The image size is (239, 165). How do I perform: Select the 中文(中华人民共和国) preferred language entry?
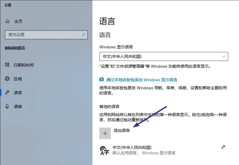[163, 150]
